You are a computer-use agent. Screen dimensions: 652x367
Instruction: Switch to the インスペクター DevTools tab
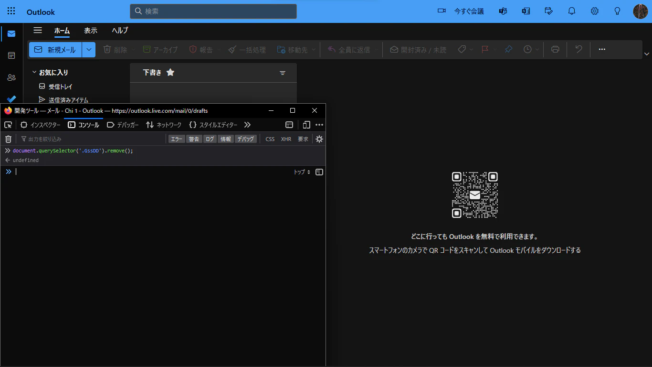(41, 125)
